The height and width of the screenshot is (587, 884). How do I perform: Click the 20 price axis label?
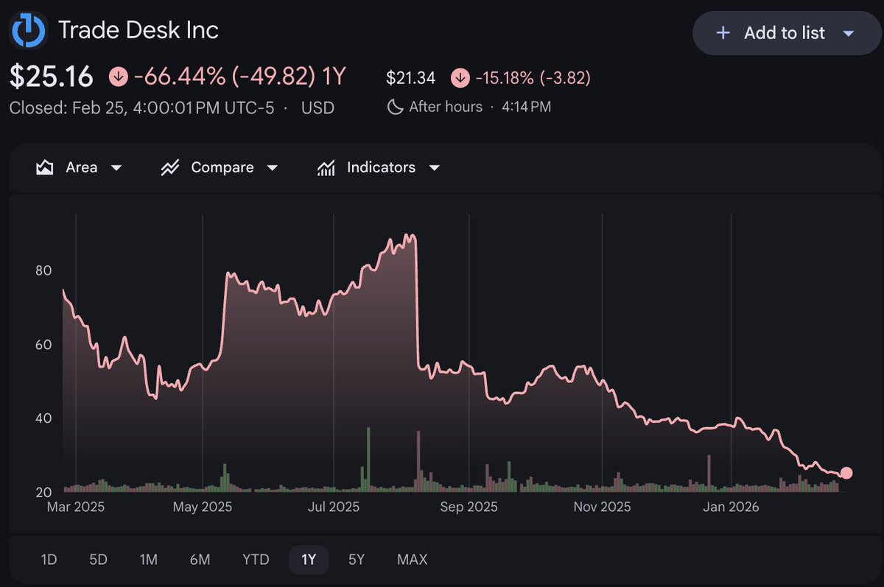coord(43,492)
